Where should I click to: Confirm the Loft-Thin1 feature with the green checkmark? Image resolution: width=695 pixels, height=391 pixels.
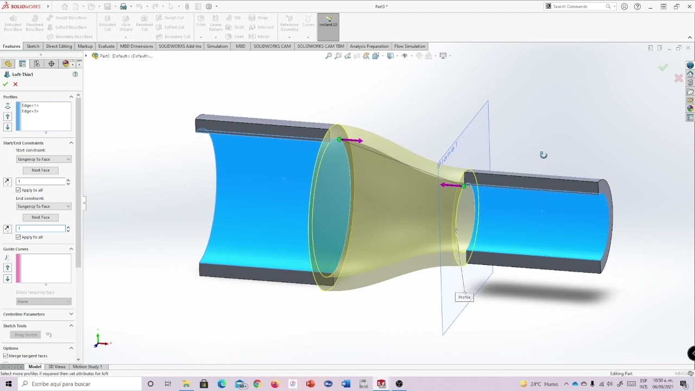5,84
